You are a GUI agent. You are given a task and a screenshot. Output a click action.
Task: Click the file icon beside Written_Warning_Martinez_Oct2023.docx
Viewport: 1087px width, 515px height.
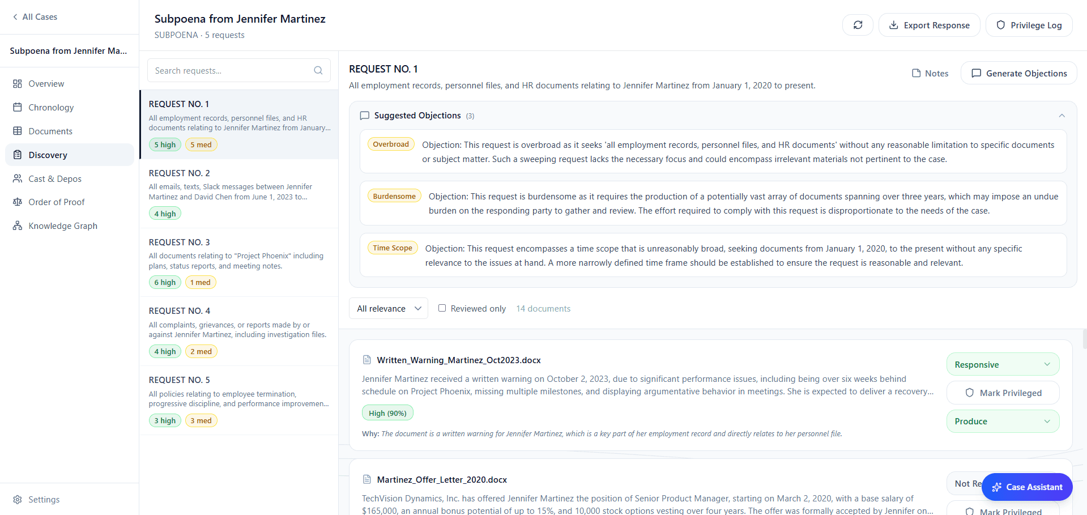[x=366, y=360]
